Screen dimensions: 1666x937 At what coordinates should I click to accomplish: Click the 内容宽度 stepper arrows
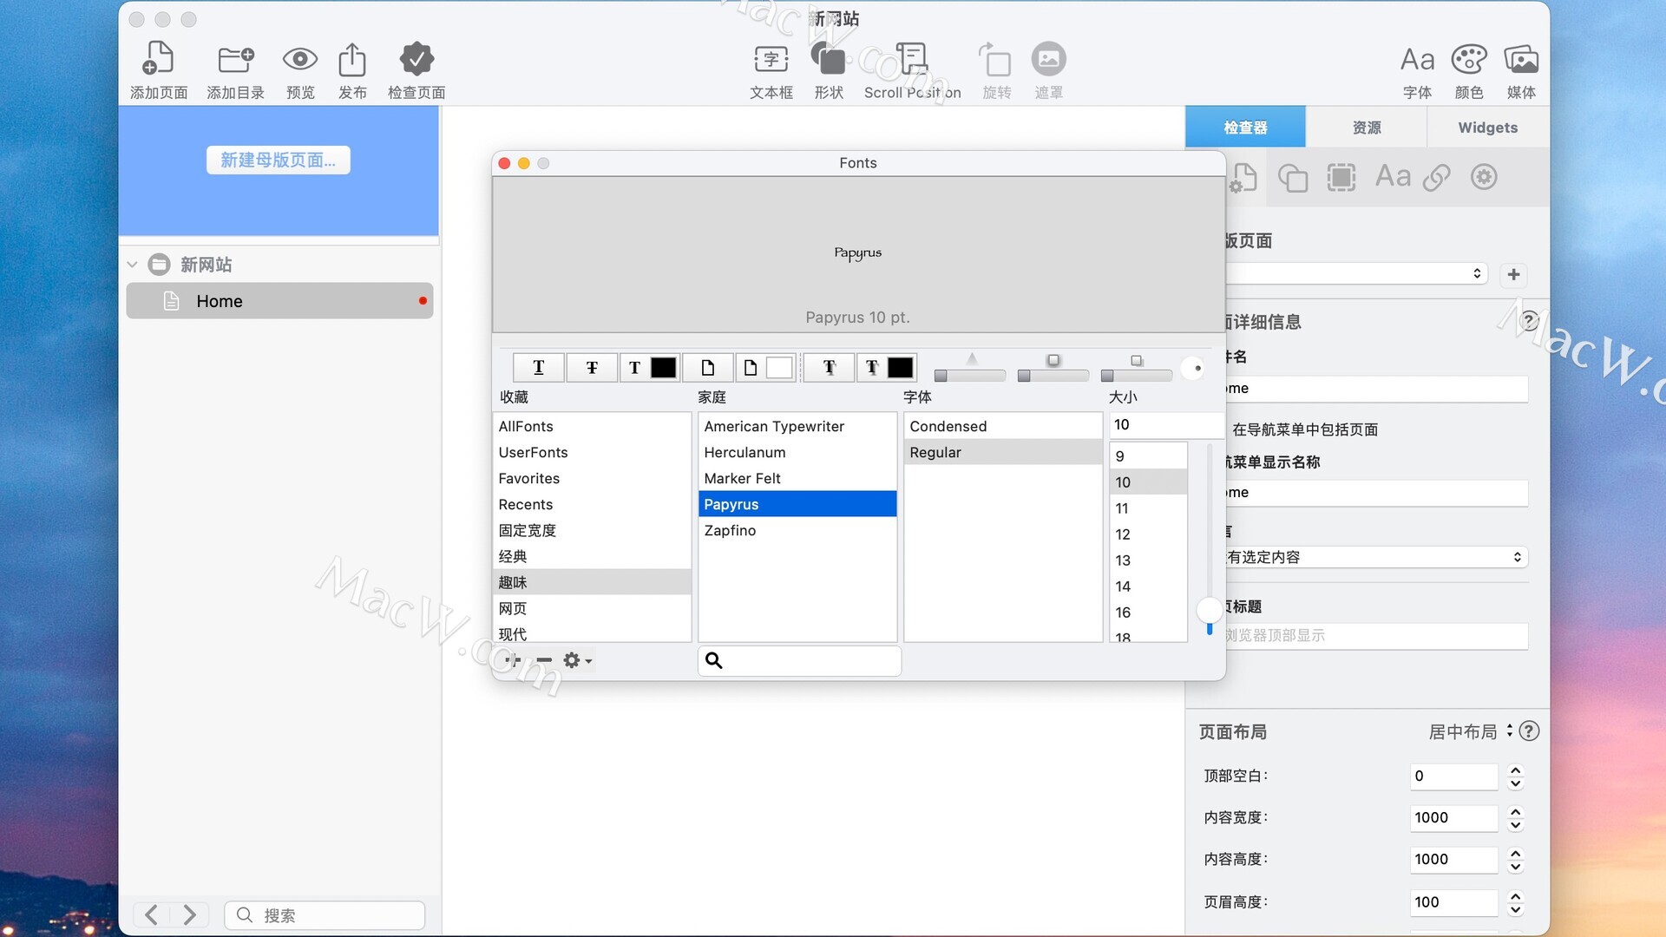[1516, 818]
